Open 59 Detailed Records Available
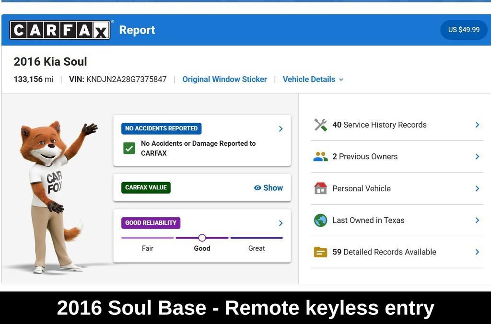Viewport: 491px width, 324px height. [397, 252]
